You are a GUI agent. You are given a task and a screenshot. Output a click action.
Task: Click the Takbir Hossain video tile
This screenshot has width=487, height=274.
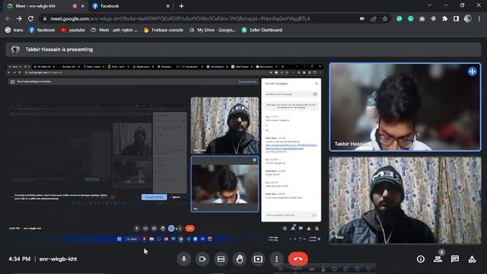click(405, 107)
